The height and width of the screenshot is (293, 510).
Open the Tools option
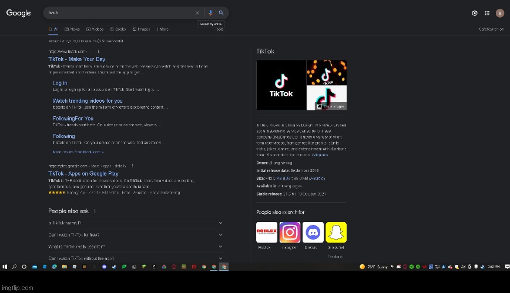tap(220, 29)
